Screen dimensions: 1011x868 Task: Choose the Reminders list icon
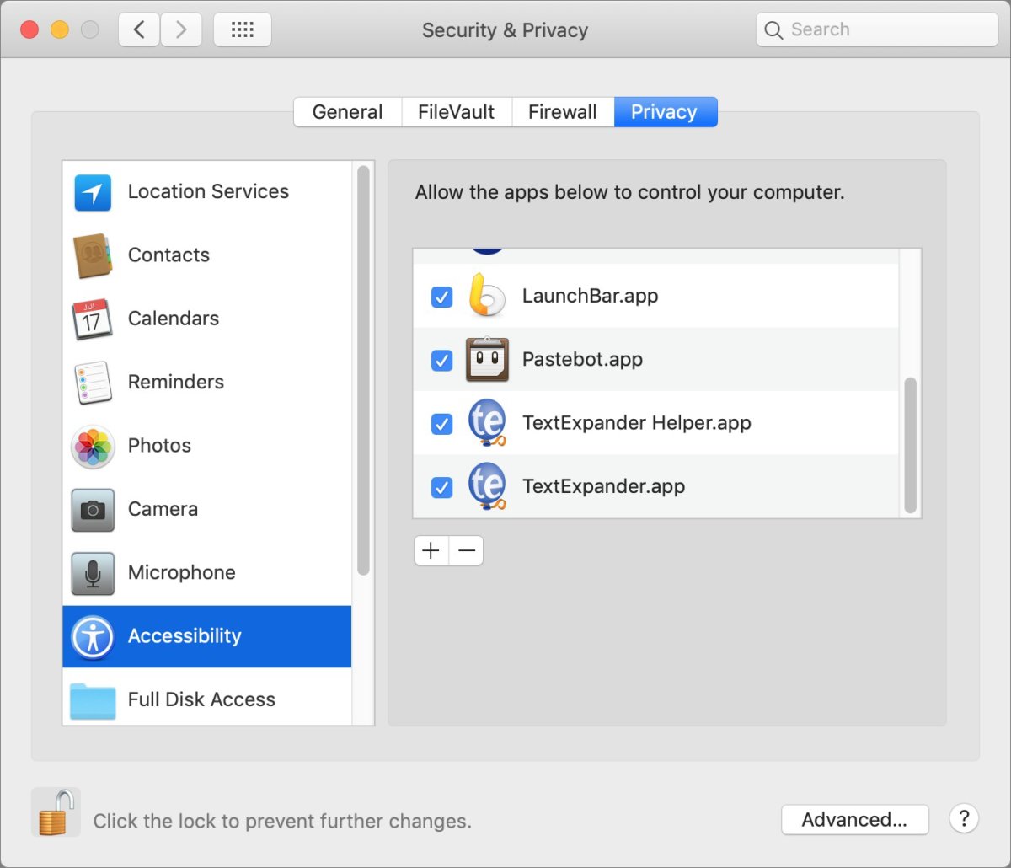[93, 383]
